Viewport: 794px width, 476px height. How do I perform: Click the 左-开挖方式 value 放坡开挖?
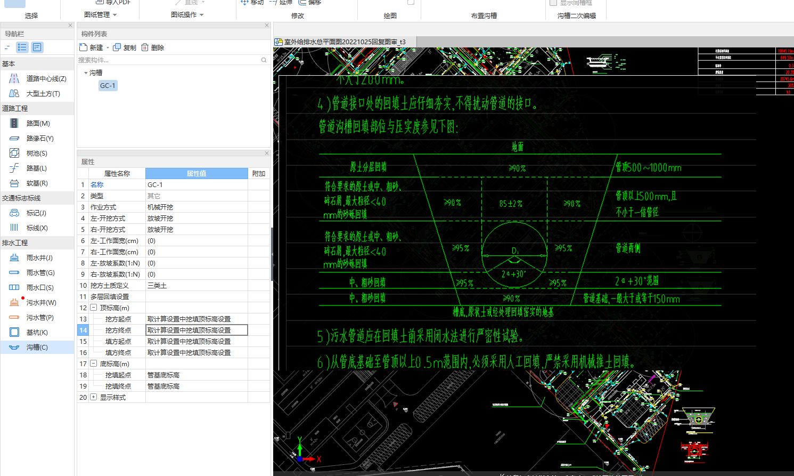[197, 218]
